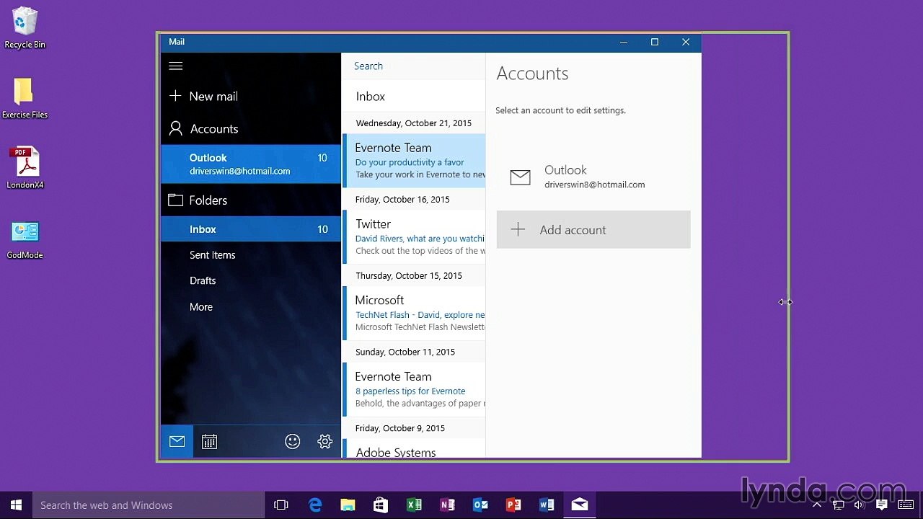The width and height of the screenshot is (923, 519).
Task: Launch Outlook from taskbar
Action: pos(480,505)
